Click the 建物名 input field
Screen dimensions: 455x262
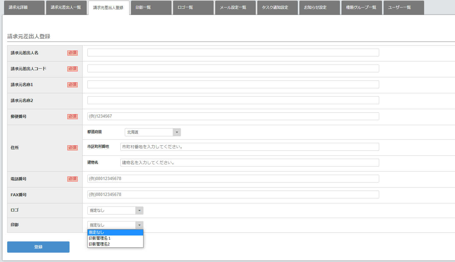249,163
